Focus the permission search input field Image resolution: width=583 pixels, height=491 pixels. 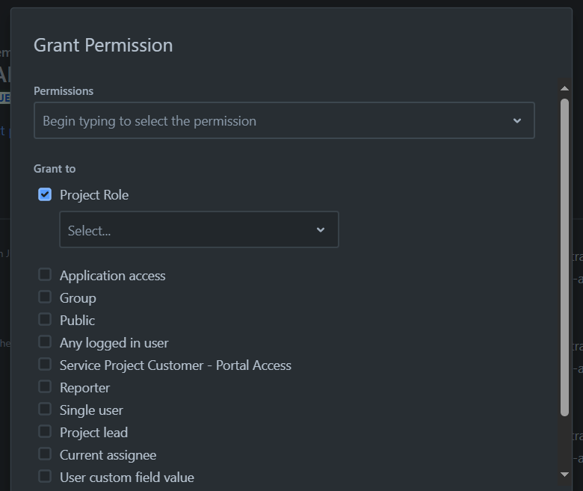[x=269, y=121]
